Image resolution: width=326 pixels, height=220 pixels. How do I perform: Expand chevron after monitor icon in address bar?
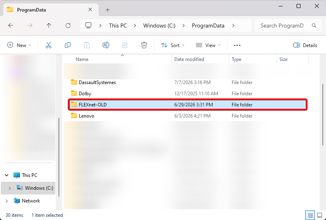pyautogui.click(x=100, y=26)
